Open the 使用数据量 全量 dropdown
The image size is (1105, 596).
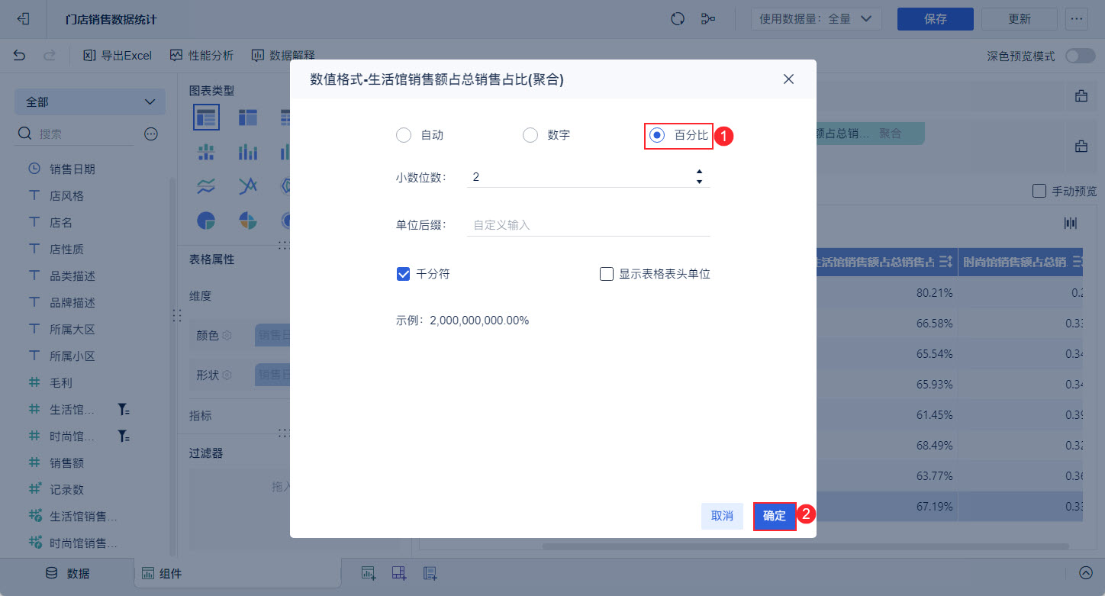[x=816, y=19]
